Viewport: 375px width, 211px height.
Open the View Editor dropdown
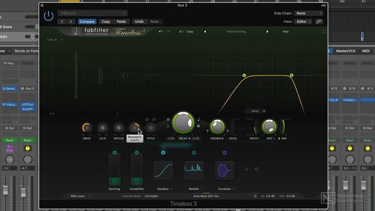click(x=304, y=22)
